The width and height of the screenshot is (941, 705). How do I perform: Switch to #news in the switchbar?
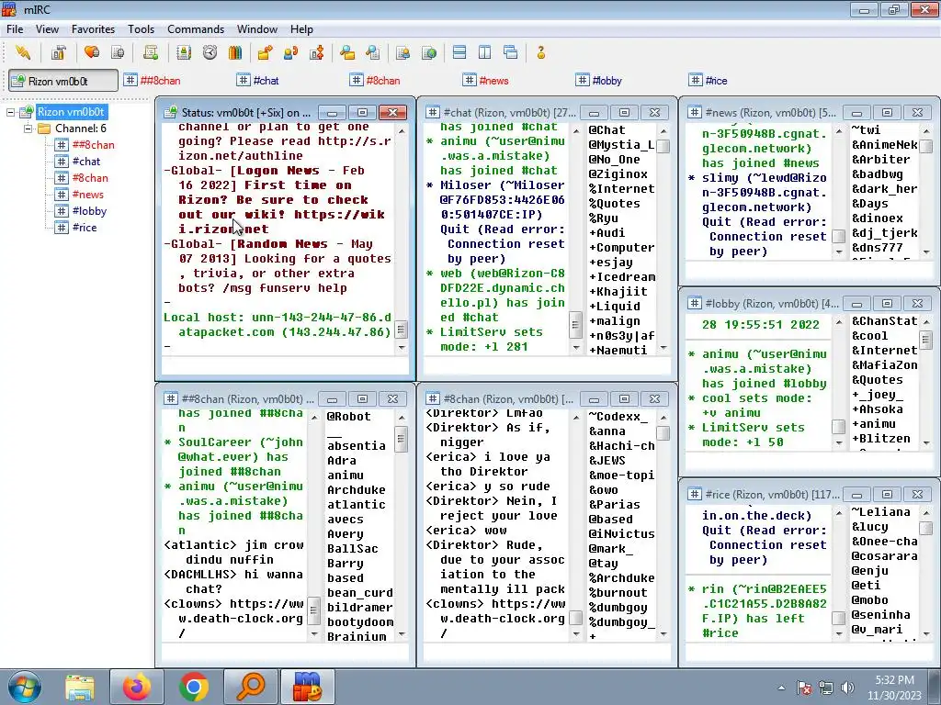[487, 81]
